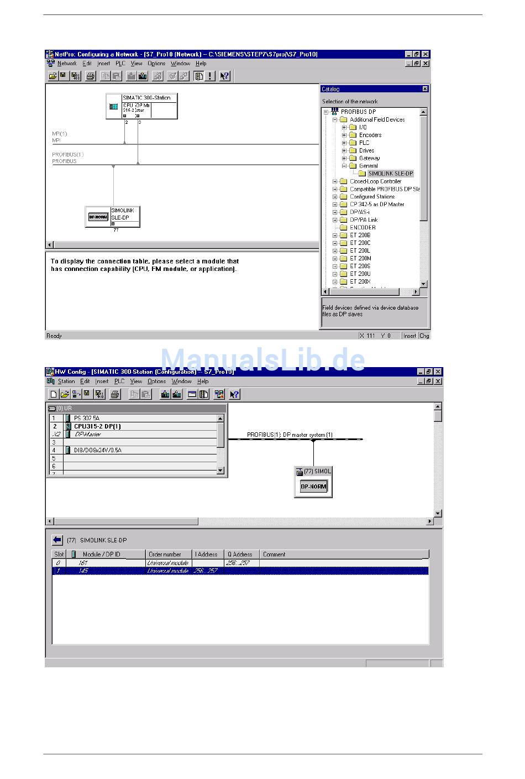Expand the Drives folder in catalog
The width and height of the screenshot is (525, 779).
[x=344, y=150]
